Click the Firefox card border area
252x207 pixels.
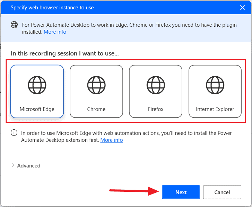click(156, 65)
